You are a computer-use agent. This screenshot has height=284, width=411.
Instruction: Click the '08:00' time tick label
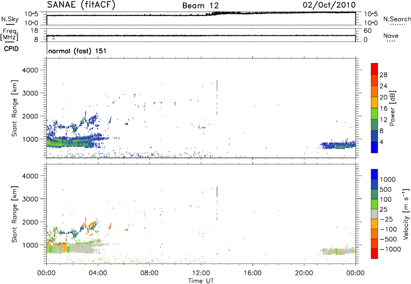pos(149,273)
